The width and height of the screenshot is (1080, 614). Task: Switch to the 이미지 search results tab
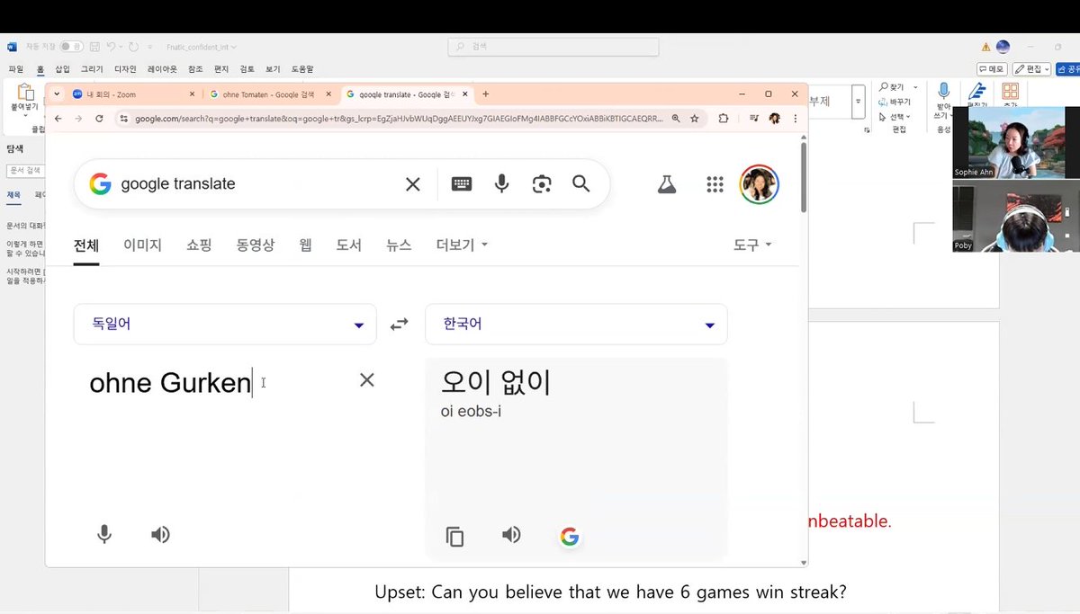point(142,244)
